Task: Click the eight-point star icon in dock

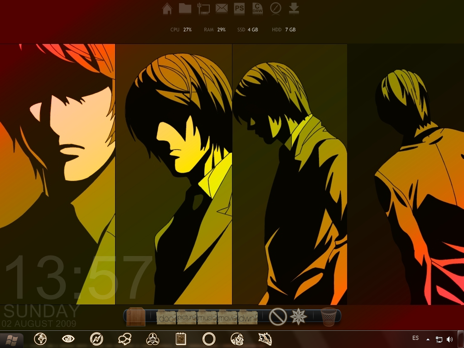Action: click(298, 317)
